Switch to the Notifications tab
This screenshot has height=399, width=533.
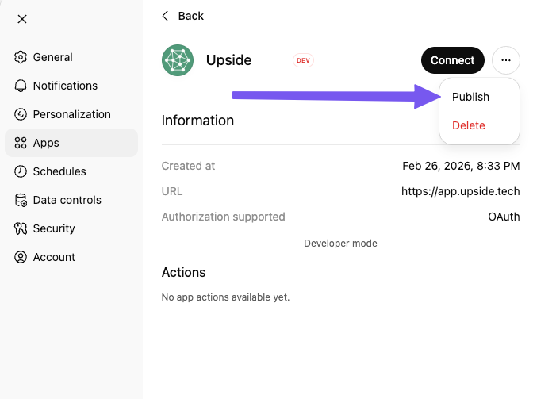click(71, 86)
